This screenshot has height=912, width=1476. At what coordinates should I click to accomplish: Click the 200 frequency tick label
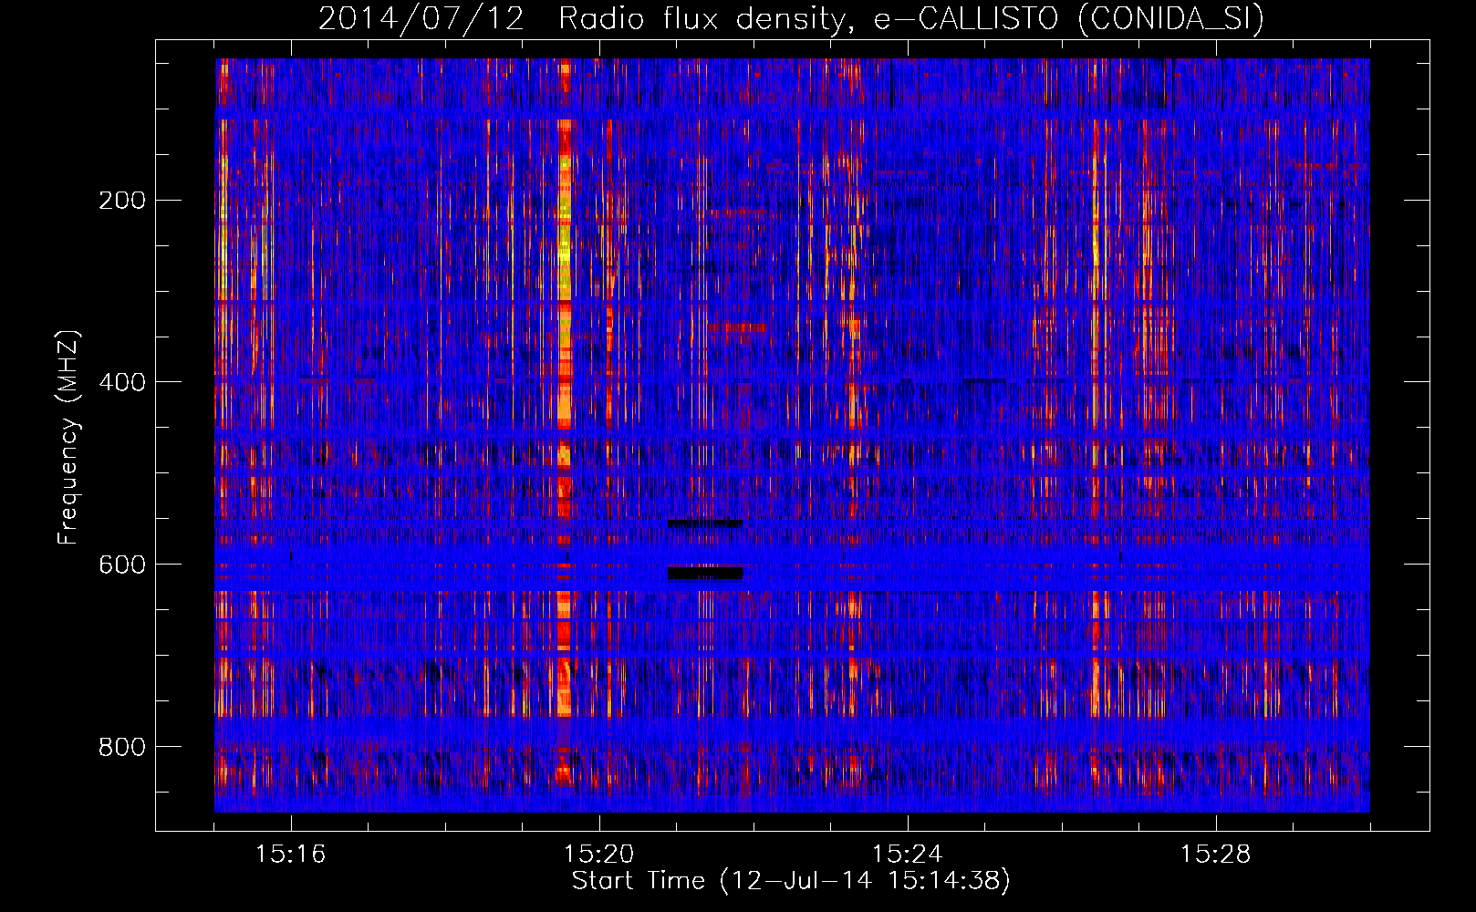coord(122,200)
